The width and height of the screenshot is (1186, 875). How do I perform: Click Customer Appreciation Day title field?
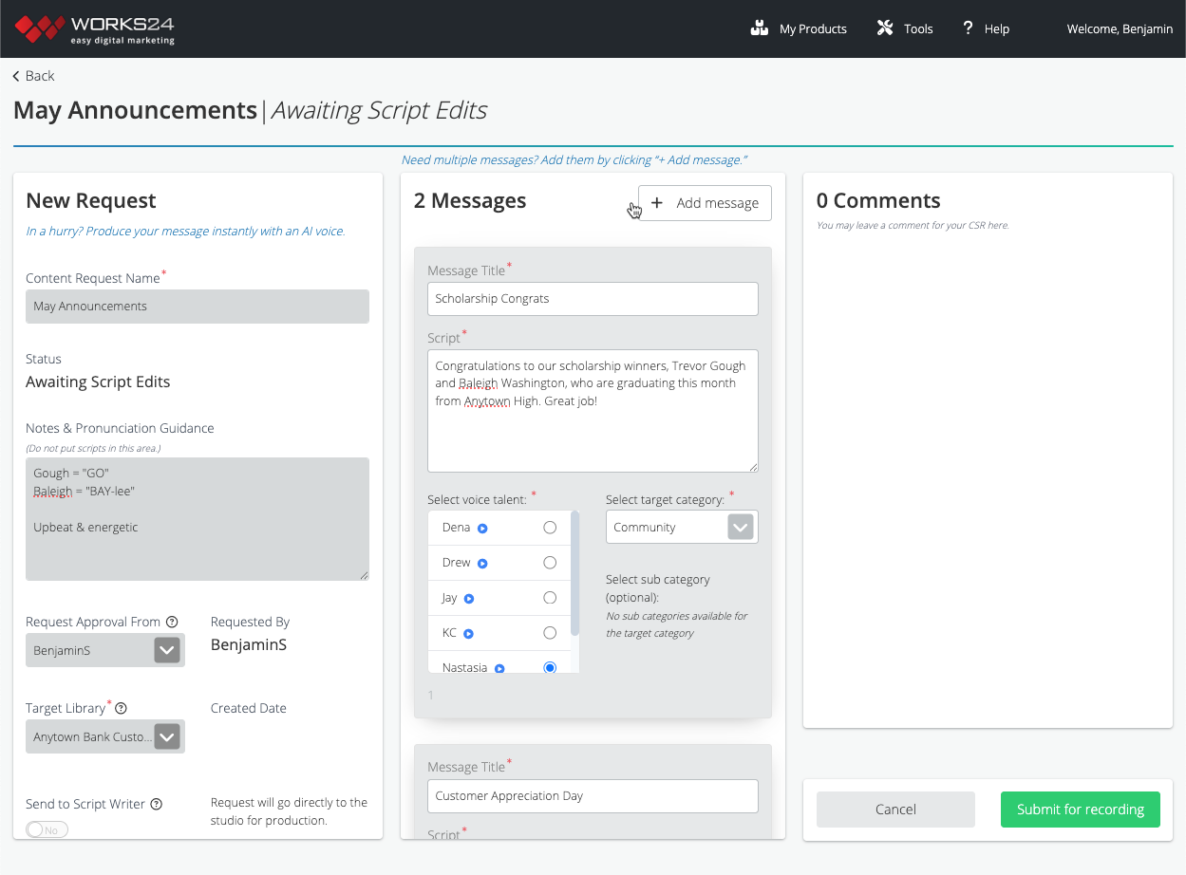[x=593, y=796]
